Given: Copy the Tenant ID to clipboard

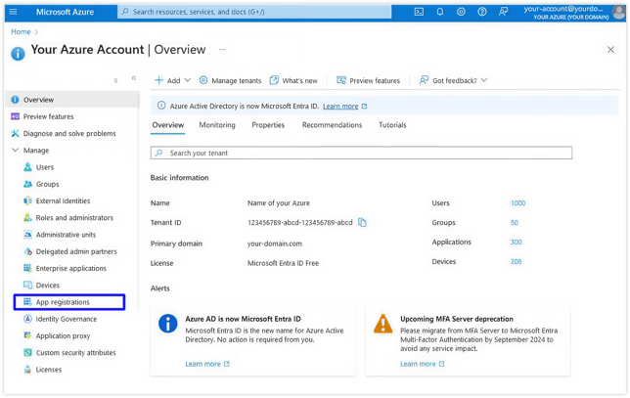Looking at the screenshot, I should point(362,222).
